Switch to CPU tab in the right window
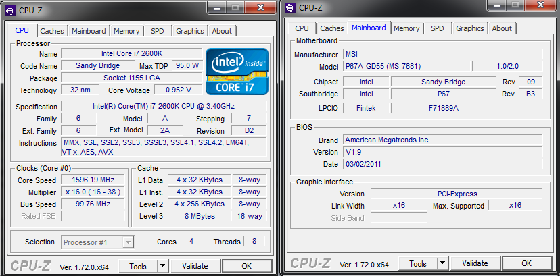 click(302, 28)
